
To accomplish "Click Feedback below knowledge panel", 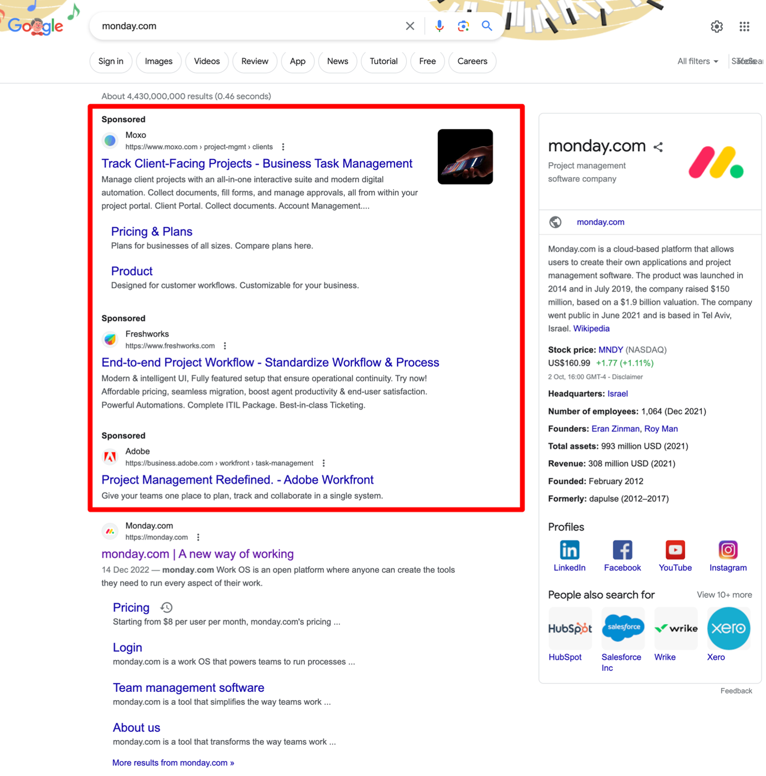I will point(737,691).
